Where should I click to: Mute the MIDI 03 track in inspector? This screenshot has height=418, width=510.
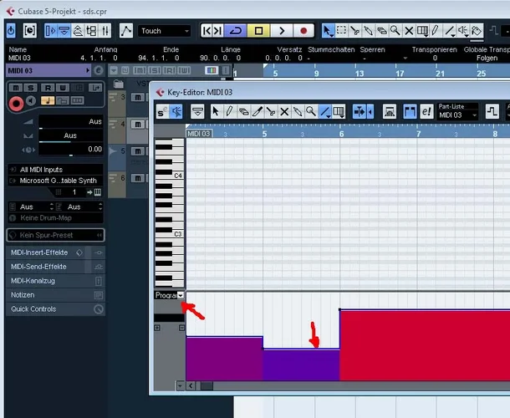pyautogui.click(x=16, y=88)
